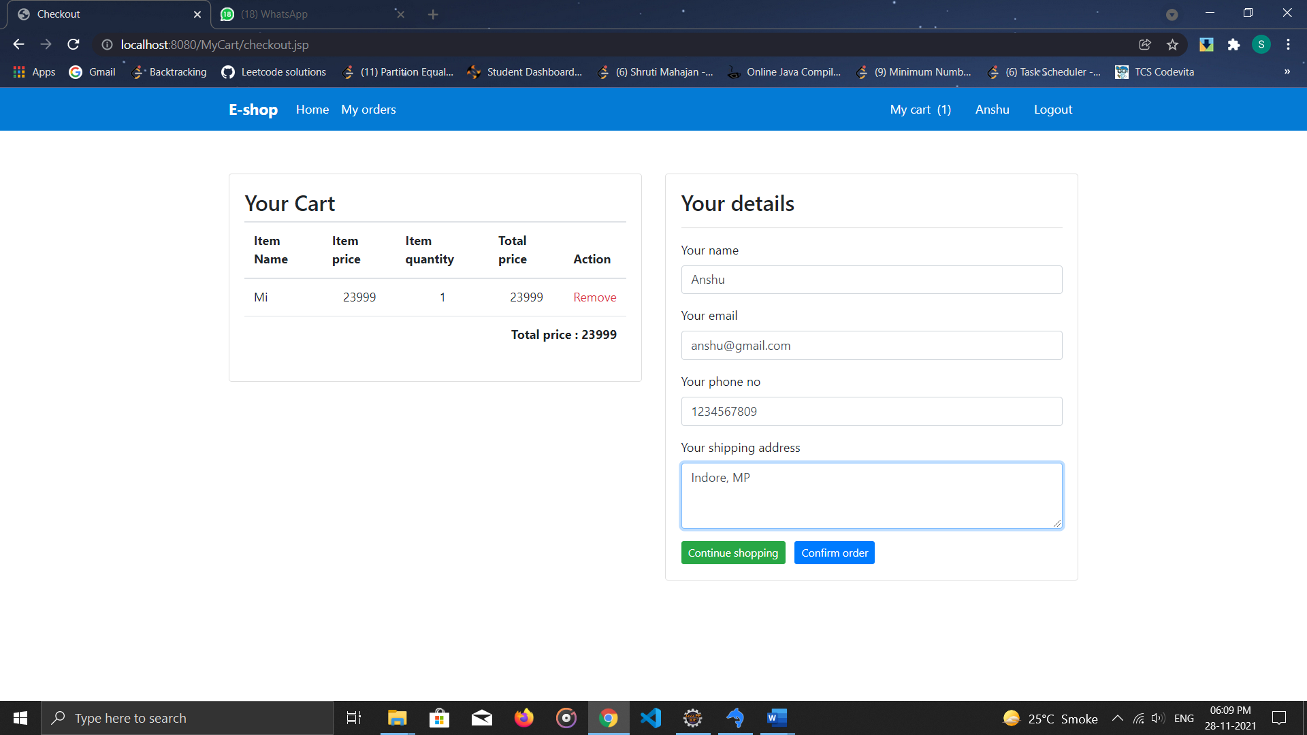Viewport: 1307px width, 735px height.
Task: Open Chrome profile avatar S
Action: click(1261, 44)
